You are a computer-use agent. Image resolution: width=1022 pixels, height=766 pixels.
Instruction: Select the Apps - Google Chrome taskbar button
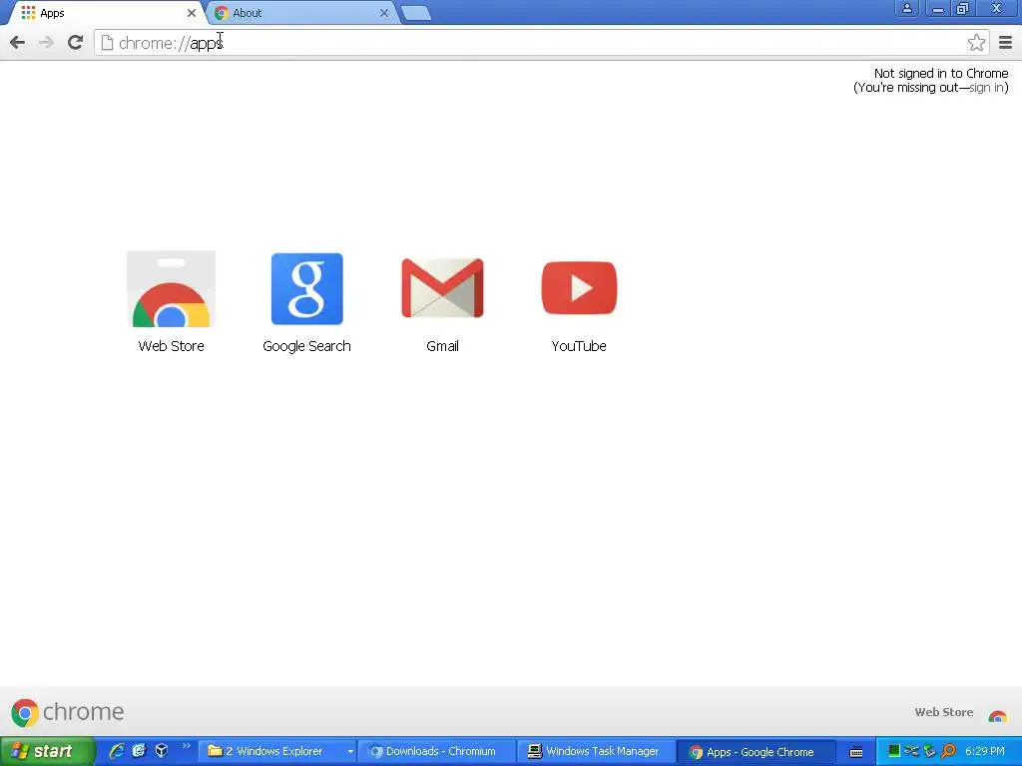tap(757, 752)
